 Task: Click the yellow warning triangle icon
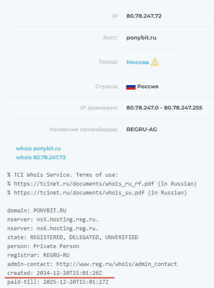tap(155, 62)
